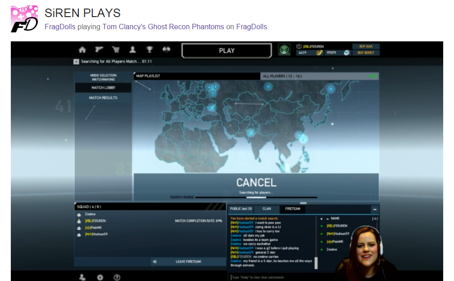Select [NrK]Hudsun59 in squad list

click(x=96, y=234)
